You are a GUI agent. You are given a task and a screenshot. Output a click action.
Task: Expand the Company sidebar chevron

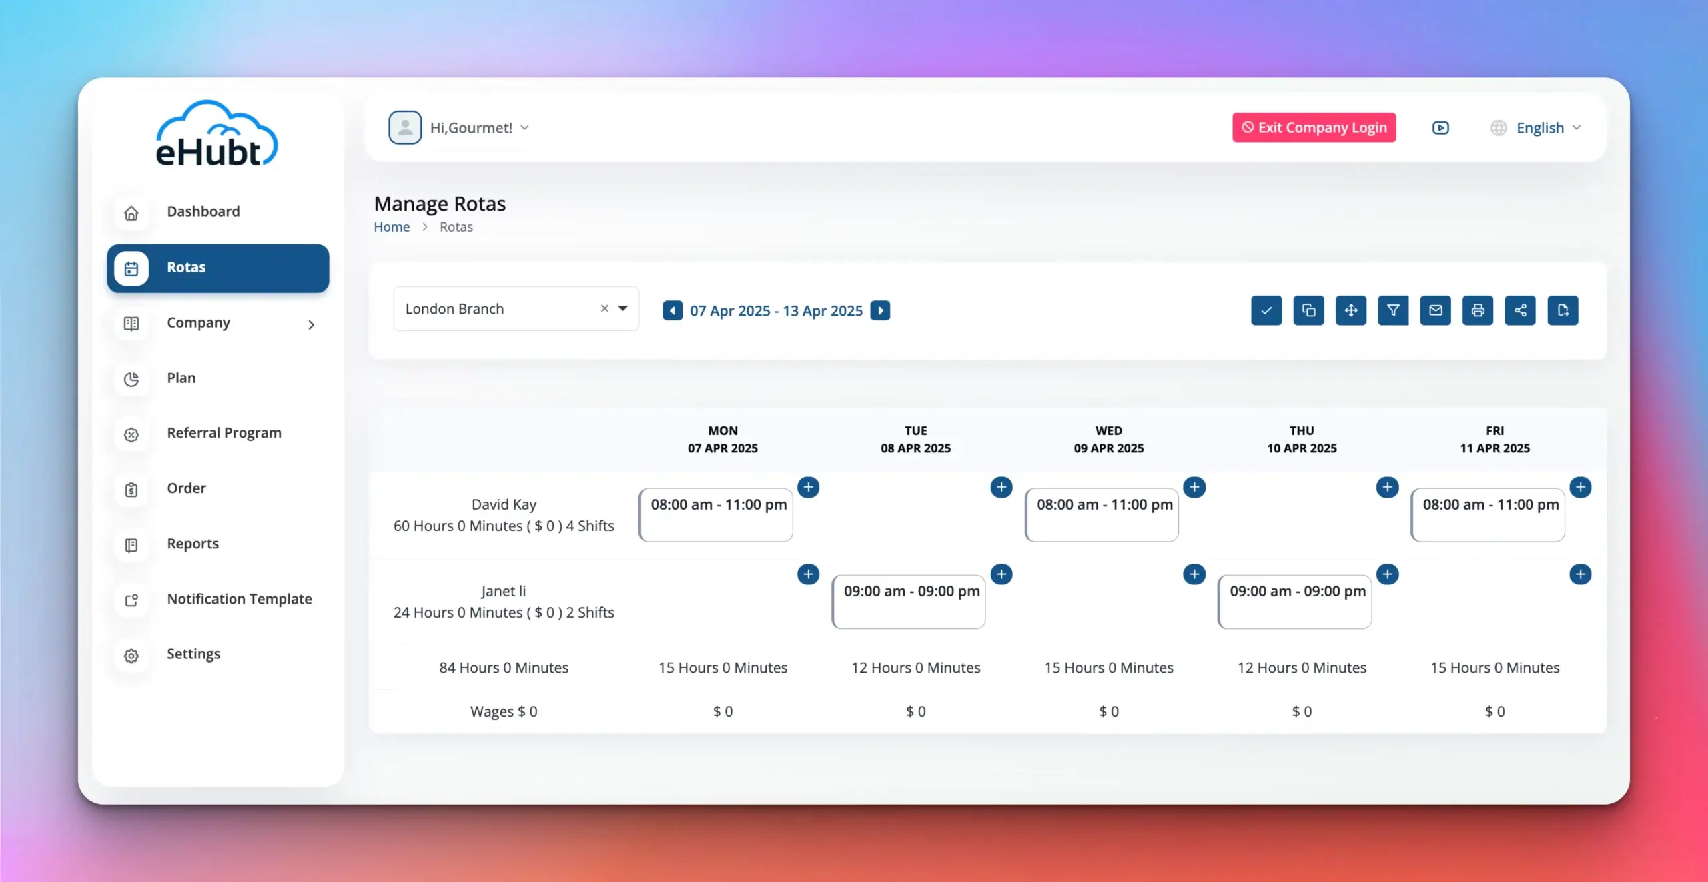[x=311, y=324]
